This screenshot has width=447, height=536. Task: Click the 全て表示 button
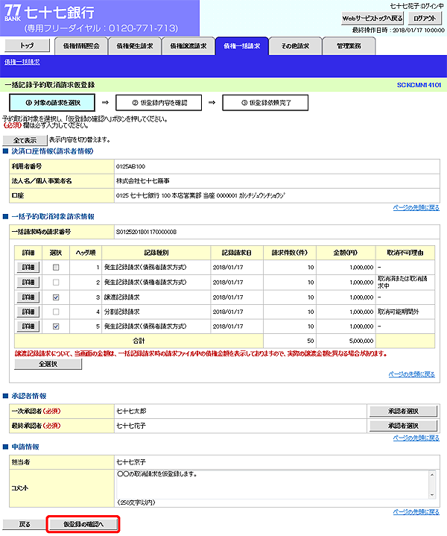pos(25,140)
